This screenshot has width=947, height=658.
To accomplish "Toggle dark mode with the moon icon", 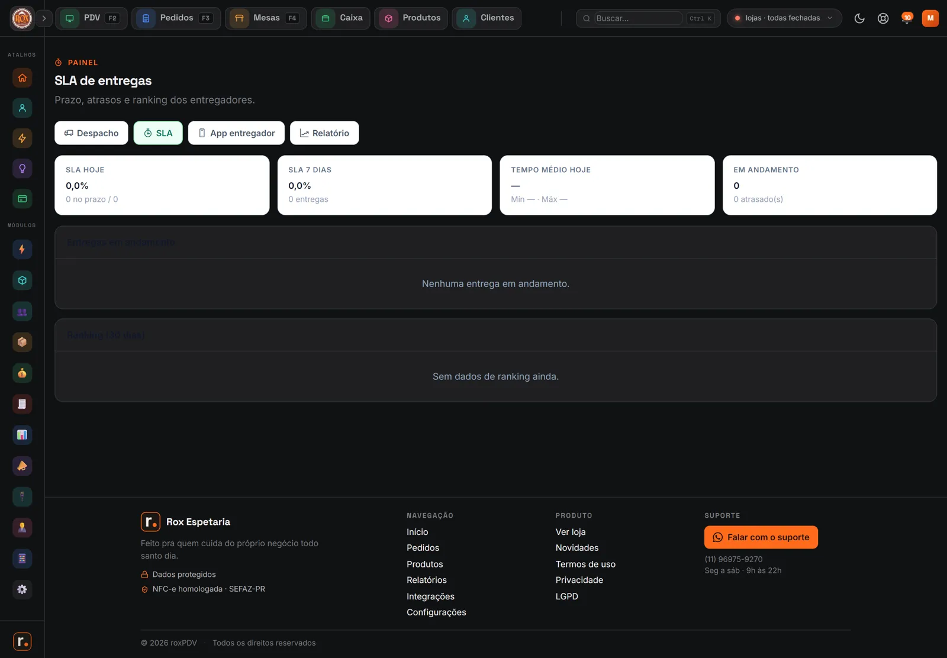I will click(859, 18).
